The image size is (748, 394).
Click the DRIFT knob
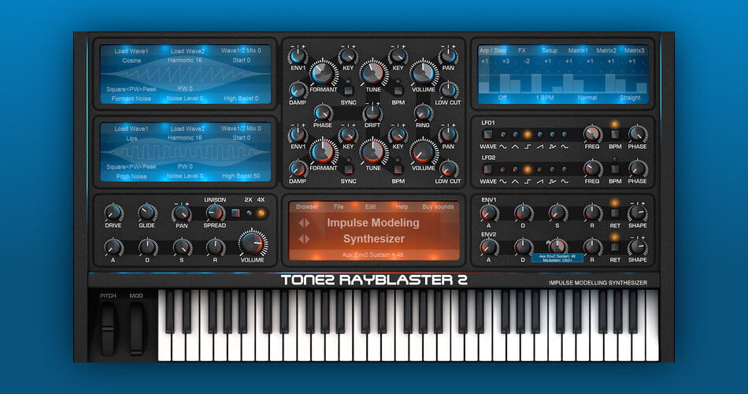point(372,113)
